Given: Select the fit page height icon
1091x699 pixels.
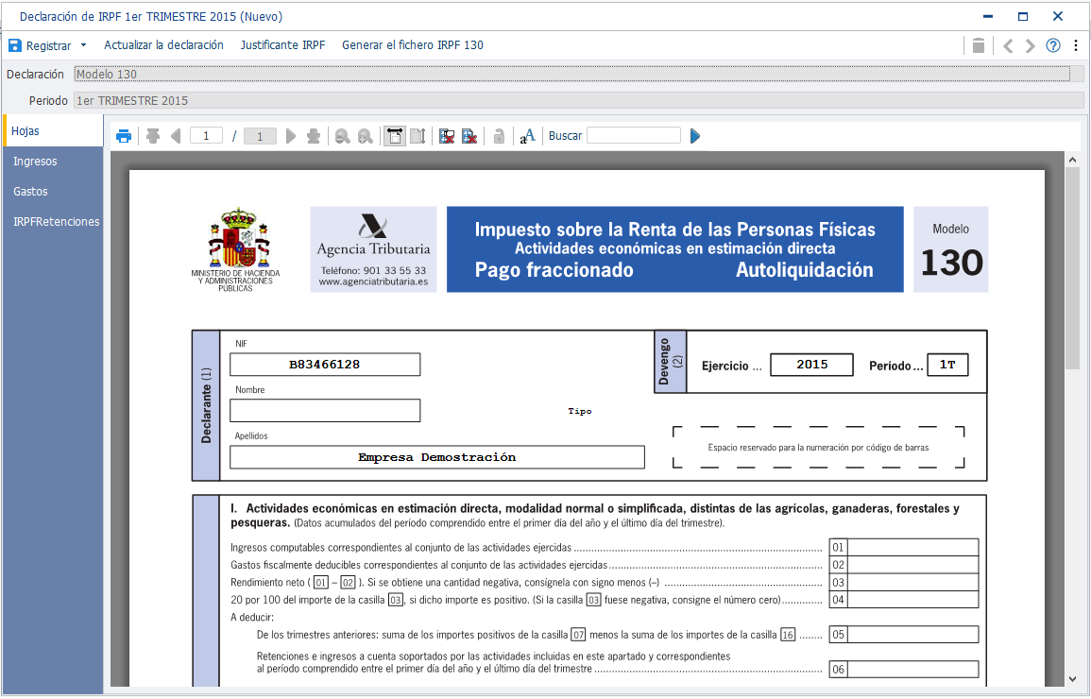Looking at the screenshot, I should 418,136.
